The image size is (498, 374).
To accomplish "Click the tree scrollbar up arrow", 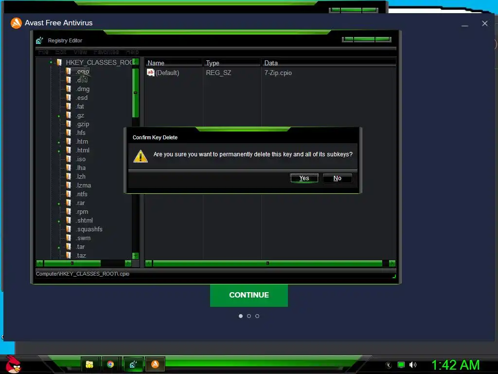I will [135, 62].
